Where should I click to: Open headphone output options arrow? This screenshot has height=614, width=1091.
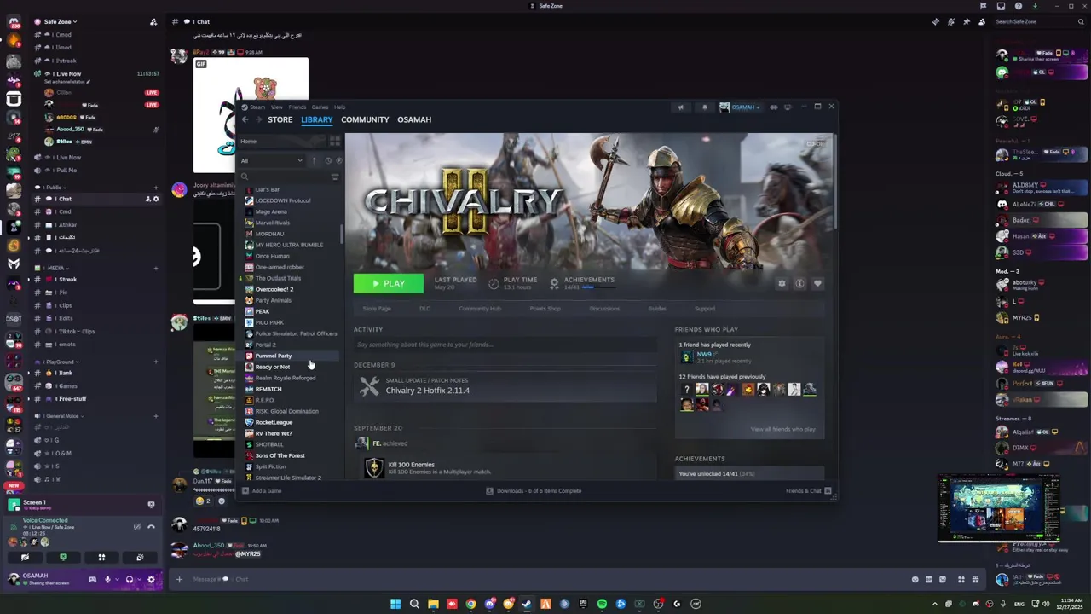pyautogui.click(x=138, y=579)
